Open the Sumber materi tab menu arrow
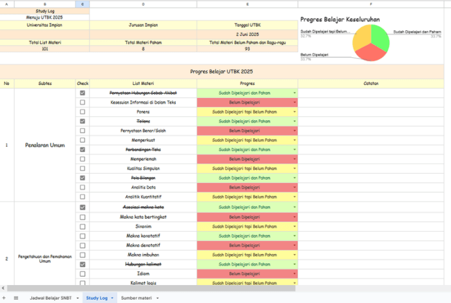Viewport: 451px width, 303px height. pyautogui.click(x=158, y=298)
